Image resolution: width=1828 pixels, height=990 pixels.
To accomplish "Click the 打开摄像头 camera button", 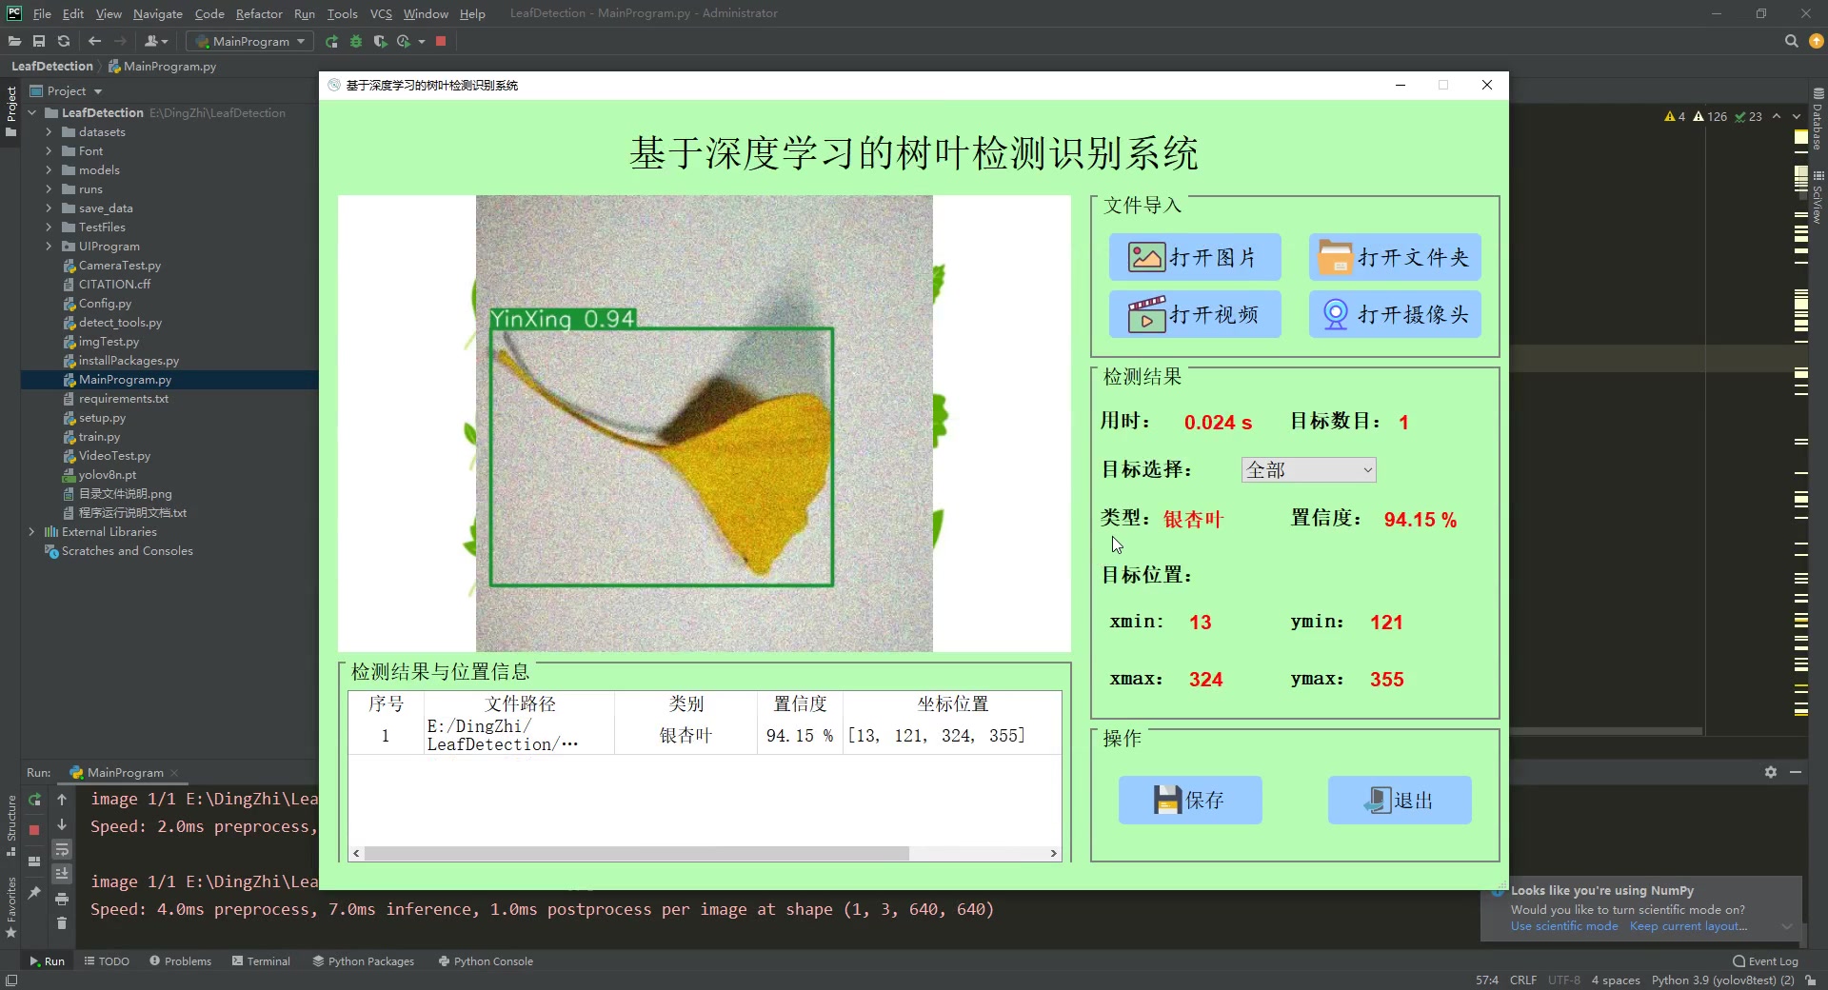I will click(1394, 314).
